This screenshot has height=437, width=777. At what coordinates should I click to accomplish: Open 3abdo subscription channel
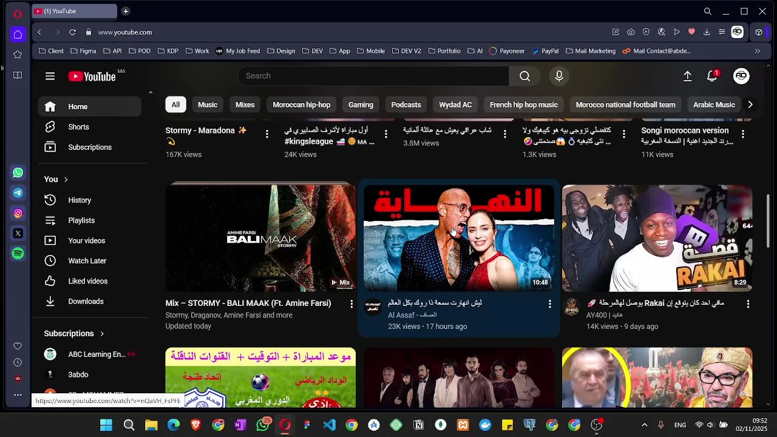(90, 374)
